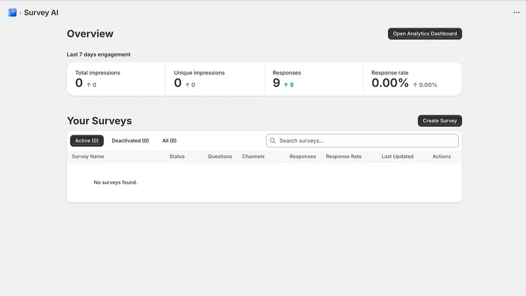Click the Survey AI breadcrumb title
The width and height of the screenshot is (526, 296).
click(41, 12)
